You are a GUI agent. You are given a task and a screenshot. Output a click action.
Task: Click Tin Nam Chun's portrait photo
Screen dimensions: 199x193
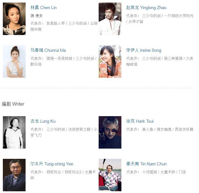coord(110,175)
